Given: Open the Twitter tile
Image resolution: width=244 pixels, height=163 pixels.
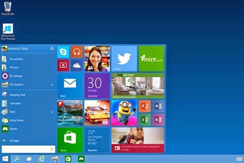Looking at the screenshot, I should point(124,59).
